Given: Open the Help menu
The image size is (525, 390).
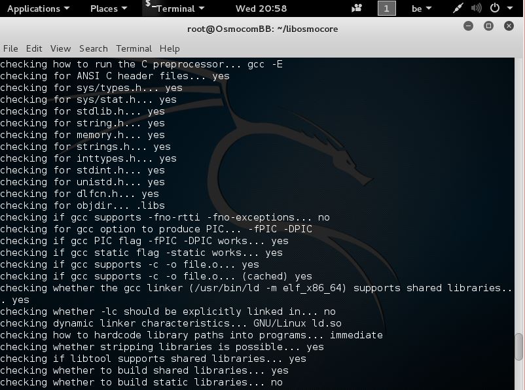Looking at the screenshot, I should coord(170,48).
